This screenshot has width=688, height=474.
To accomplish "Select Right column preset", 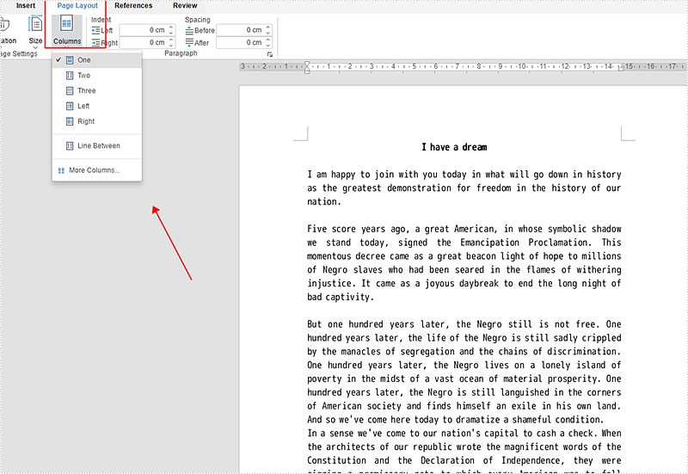I will pyautogui.click(x=97, y=121).
